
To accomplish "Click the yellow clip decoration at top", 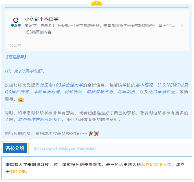I will (x=96, y=3).
